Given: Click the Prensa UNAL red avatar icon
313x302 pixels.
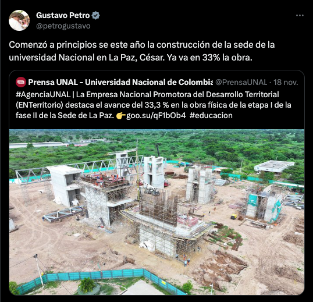Looking at the screenshot, I should pyautogui.click(x=21, y=82).
